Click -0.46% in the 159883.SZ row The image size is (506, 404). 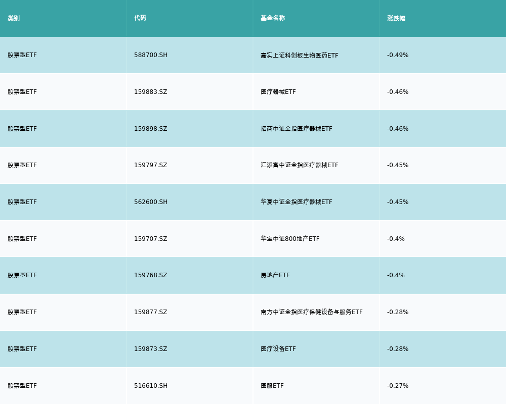tap(398, 92)
